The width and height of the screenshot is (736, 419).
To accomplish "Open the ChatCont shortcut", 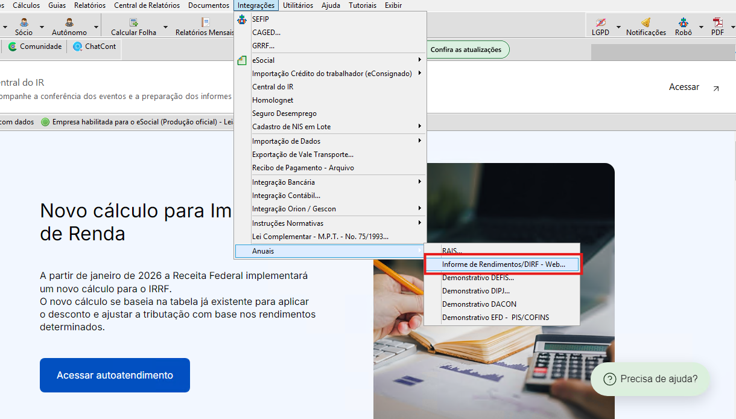I will point(95,46).
